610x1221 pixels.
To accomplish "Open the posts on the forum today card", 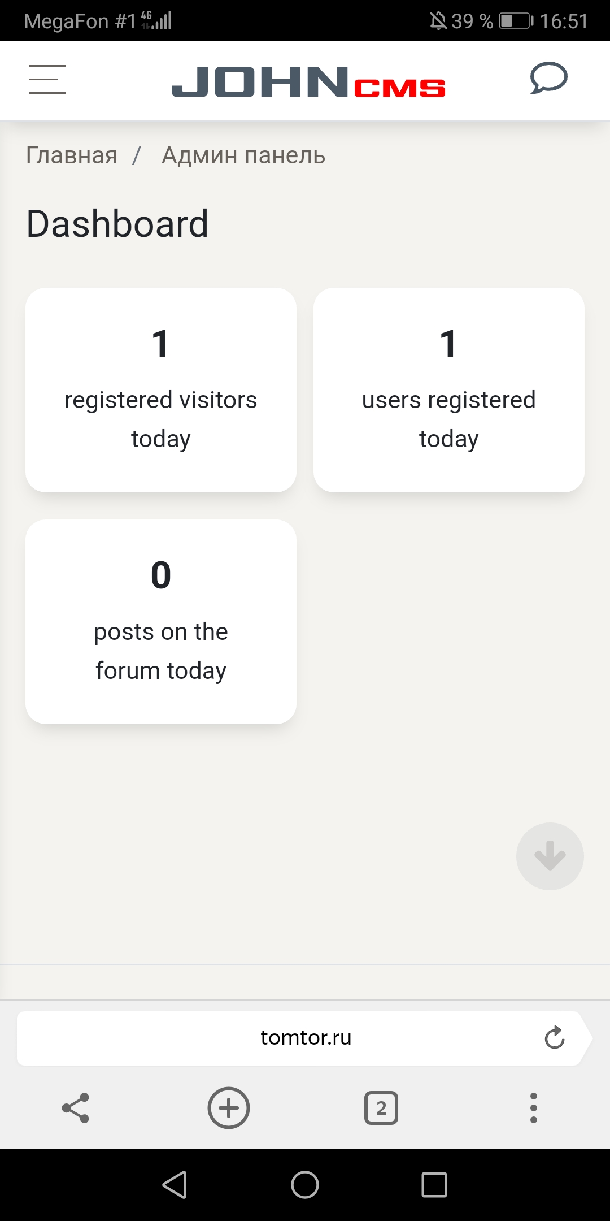I will (161, 622).
